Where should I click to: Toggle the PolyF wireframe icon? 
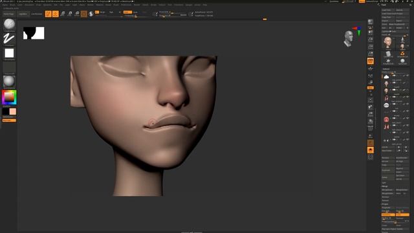(371, 129)
